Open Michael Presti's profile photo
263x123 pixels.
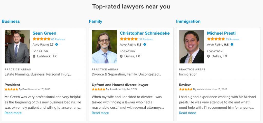coord(192,47)
